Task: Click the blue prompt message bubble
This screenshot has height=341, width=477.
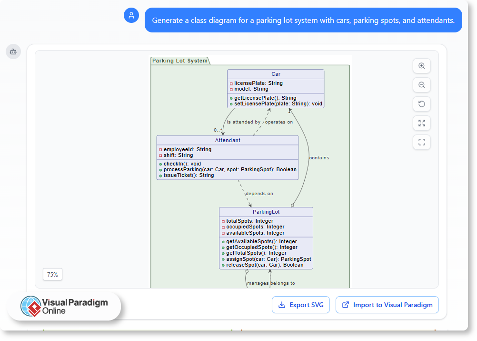Action: tap(303, 20)
